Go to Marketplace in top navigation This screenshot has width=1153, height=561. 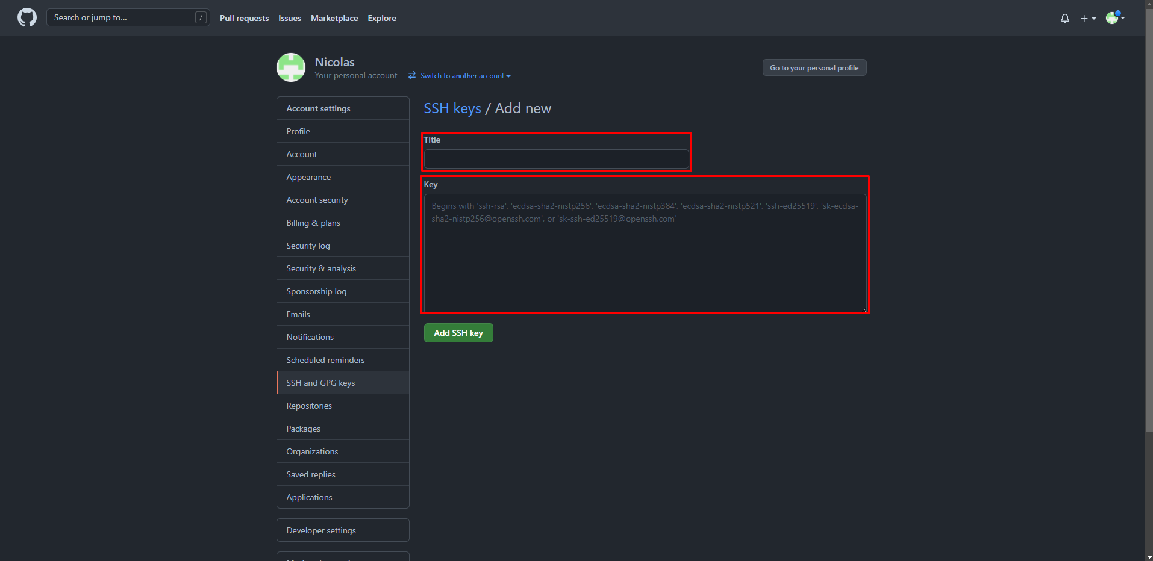click(334, 19)
